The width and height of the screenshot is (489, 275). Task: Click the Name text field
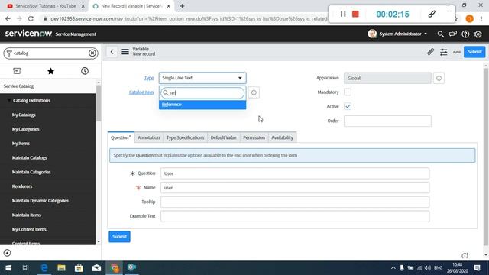point(295,188)
